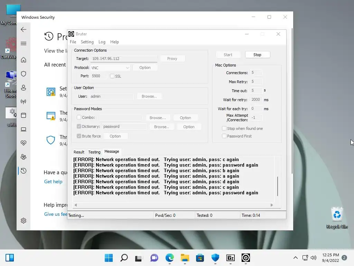The width and height of the screenshot is (354, 266).
Task: Click Option button for Brute force
Action: tap(115, 136)
